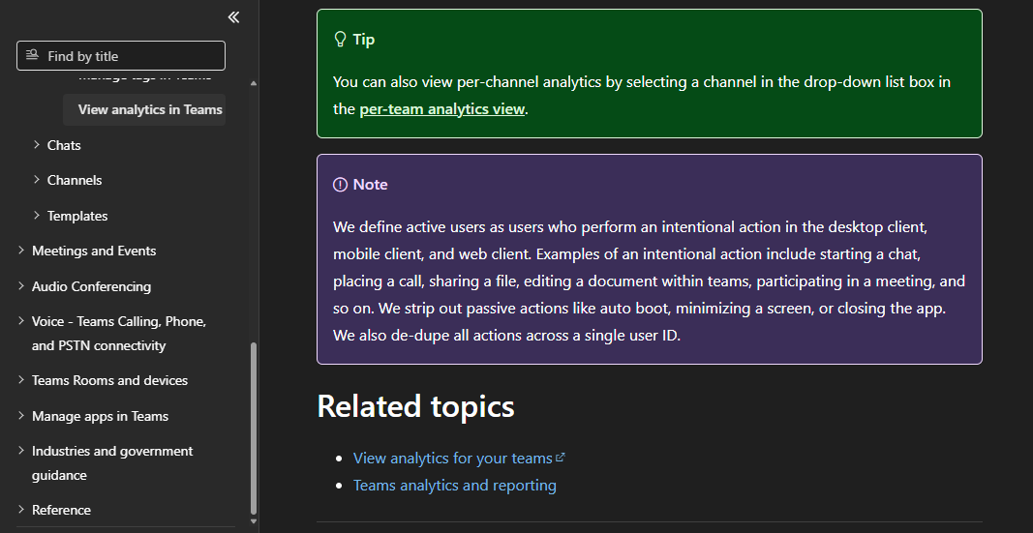Open Industries and government guidance item
This screenshot has width=1033, height=533.
[x=112, y=463]
